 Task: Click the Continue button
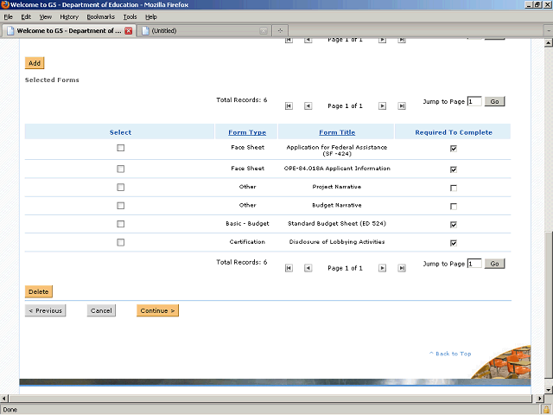pyautogui.click(x=157, y=310)
